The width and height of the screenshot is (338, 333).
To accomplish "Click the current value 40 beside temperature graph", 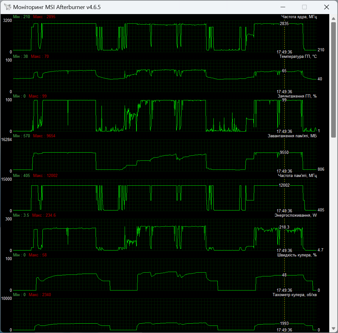I will (x=320, y=79).
